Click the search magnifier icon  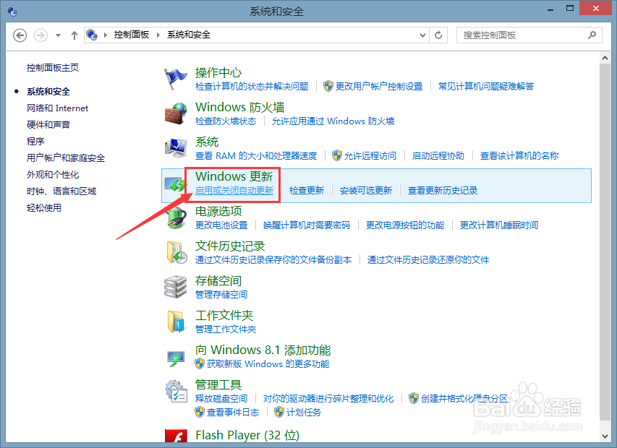coord(592,35)
